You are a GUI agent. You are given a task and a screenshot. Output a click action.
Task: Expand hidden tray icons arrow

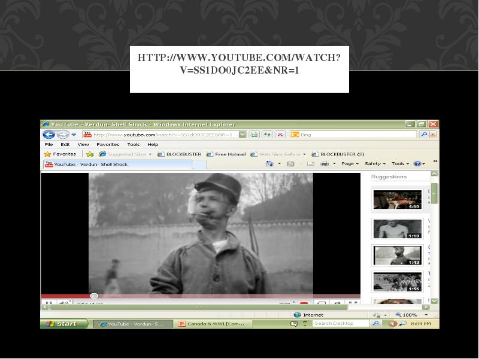tap(393, 324)
